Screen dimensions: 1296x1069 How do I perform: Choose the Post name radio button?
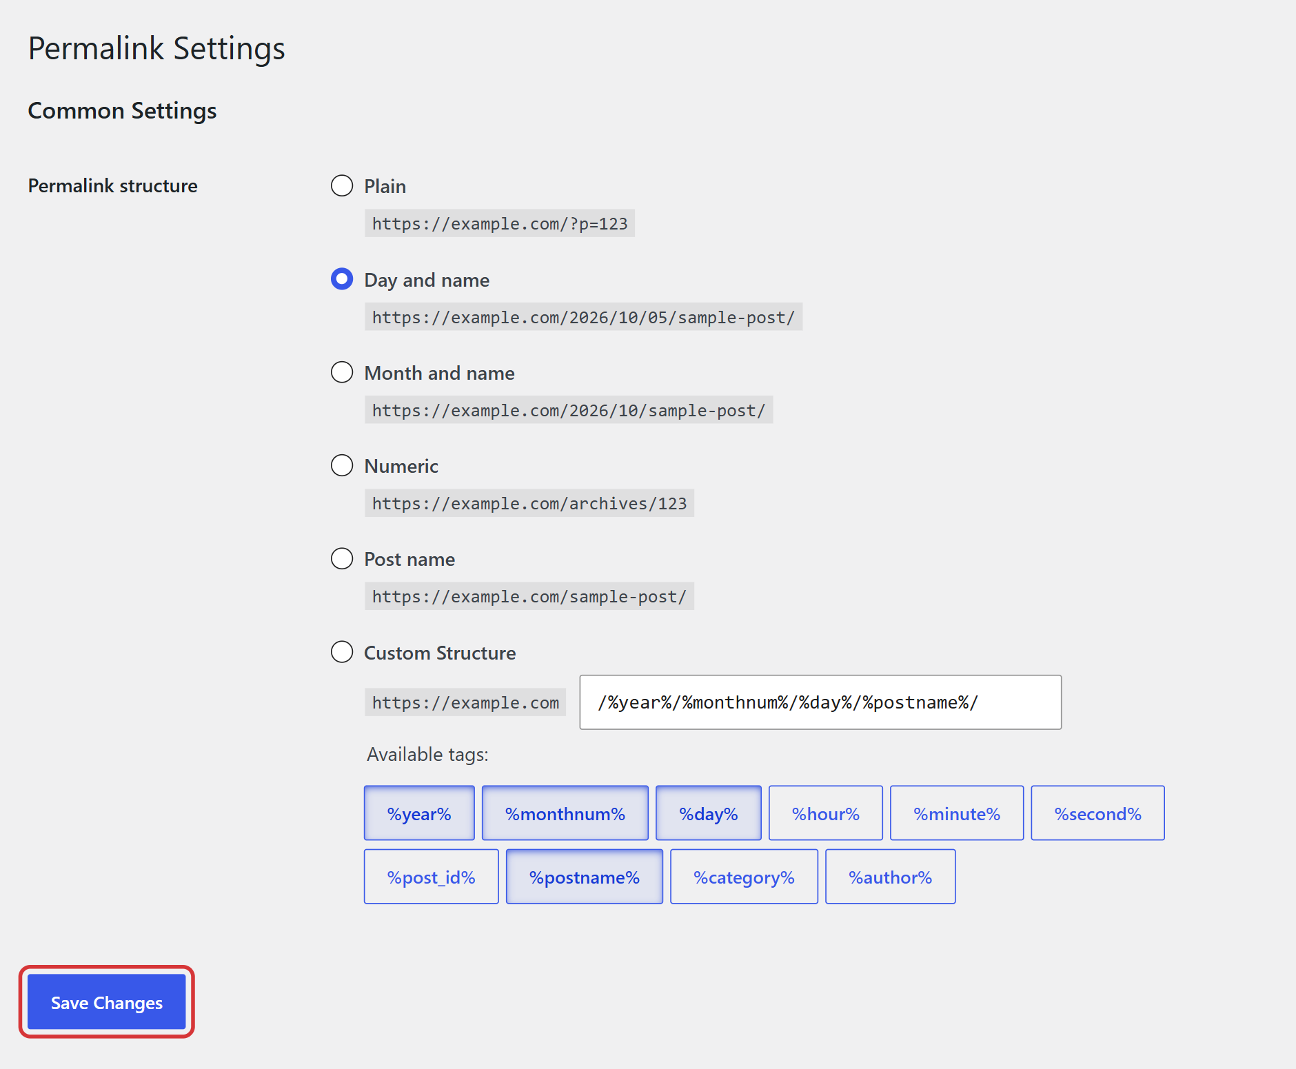coord(342,558)
